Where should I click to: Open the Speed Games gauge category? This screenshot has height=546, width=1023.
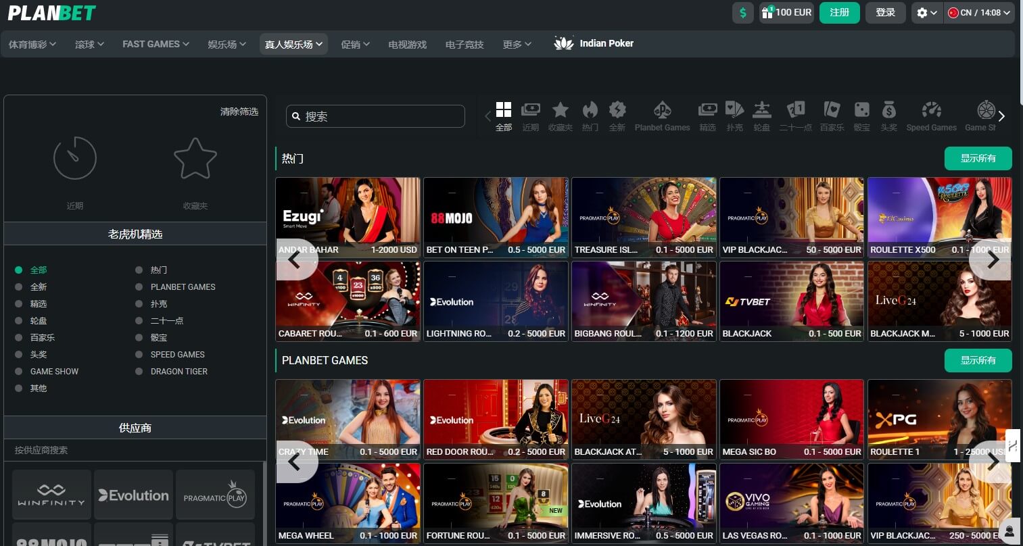[x=931, y=109]
